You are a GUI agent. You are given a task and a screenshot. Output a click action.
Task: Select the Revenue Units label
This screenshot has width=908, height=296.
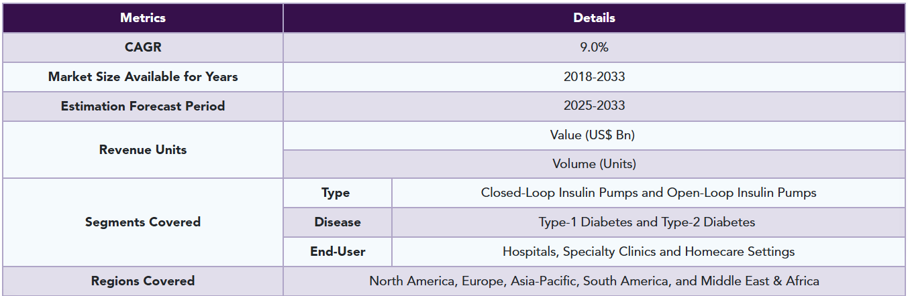click(143, 150)
